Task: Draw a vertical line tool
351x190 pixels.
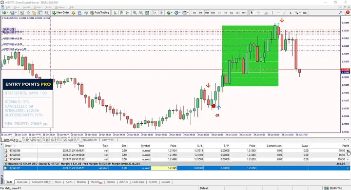Action: tap(272, 13)
